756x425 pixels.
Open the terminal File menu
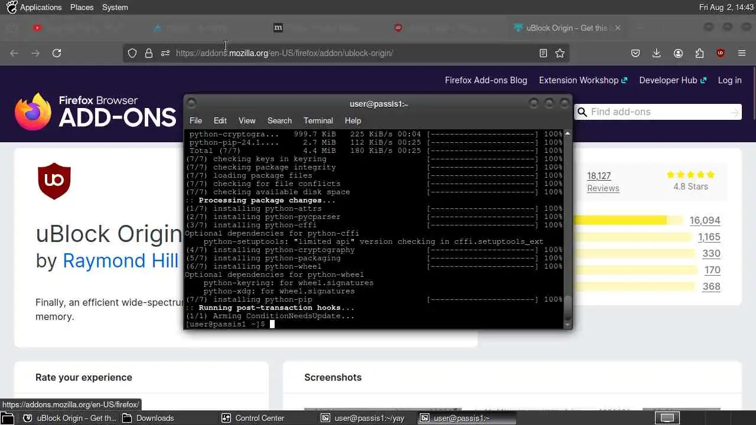pos(195,120)
